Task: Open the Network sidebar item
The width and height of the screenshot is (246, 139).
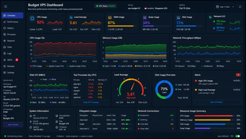Action: (x=12, y=41)
